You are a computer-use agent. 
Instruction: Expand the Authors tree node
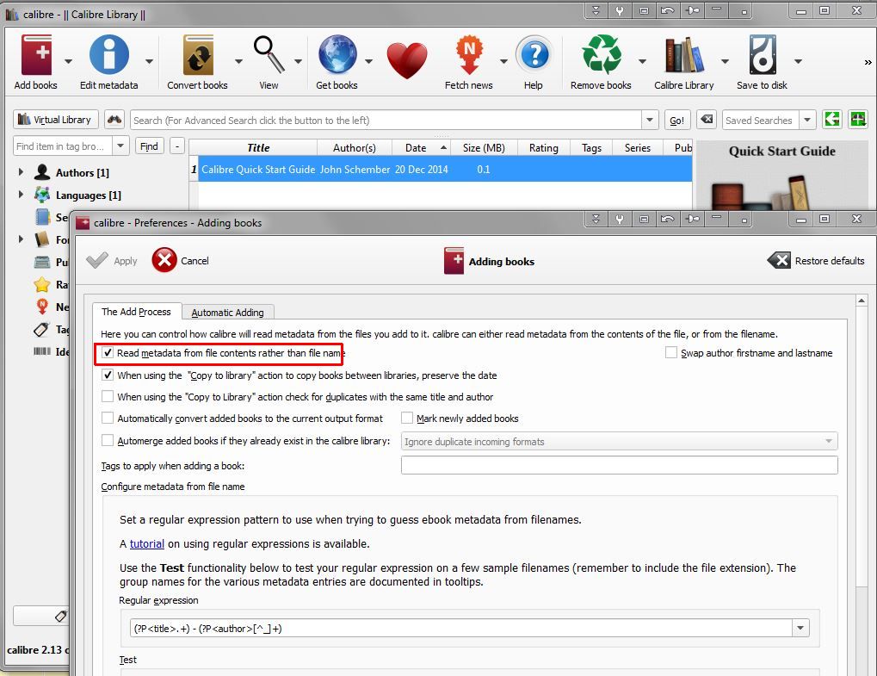coord(21,172)
